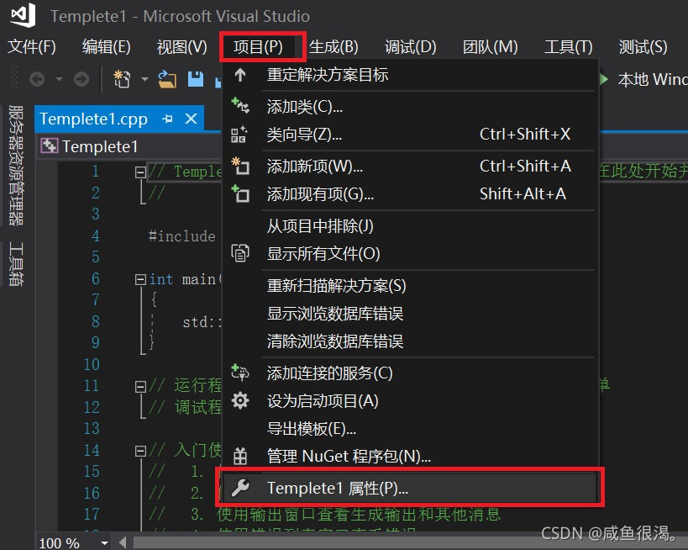Open the 生成(B) menu
Image resolution: width=688 pixels, height=550 pixels.
coord(333,46)
